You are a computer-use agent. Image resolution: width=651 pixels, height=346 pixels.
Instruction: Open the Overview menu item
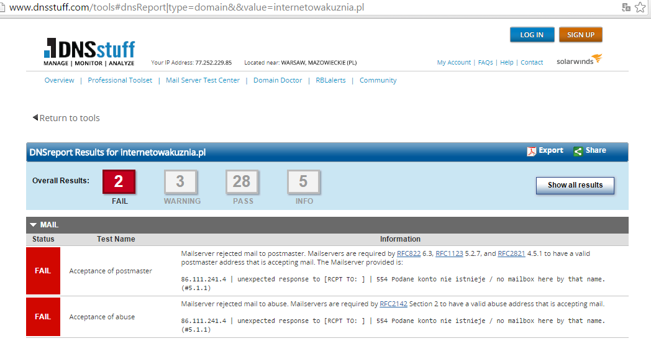click(x=60, y=80)
